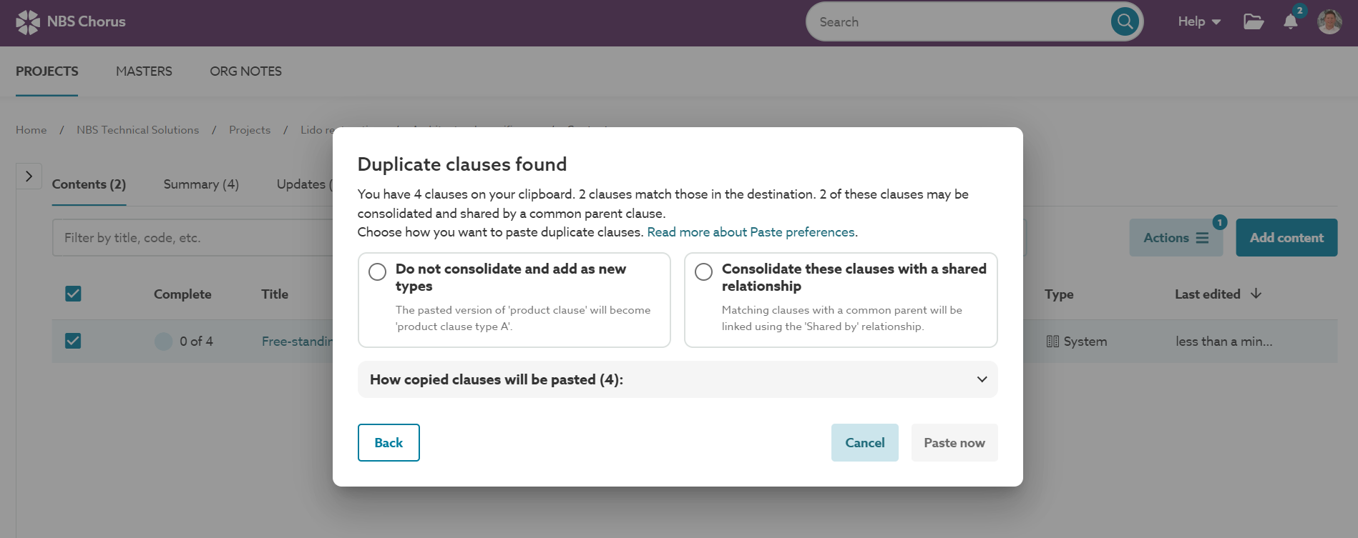Click the NBS Chorus logo
Screen dimensions: 1358x538
(69, 21)
